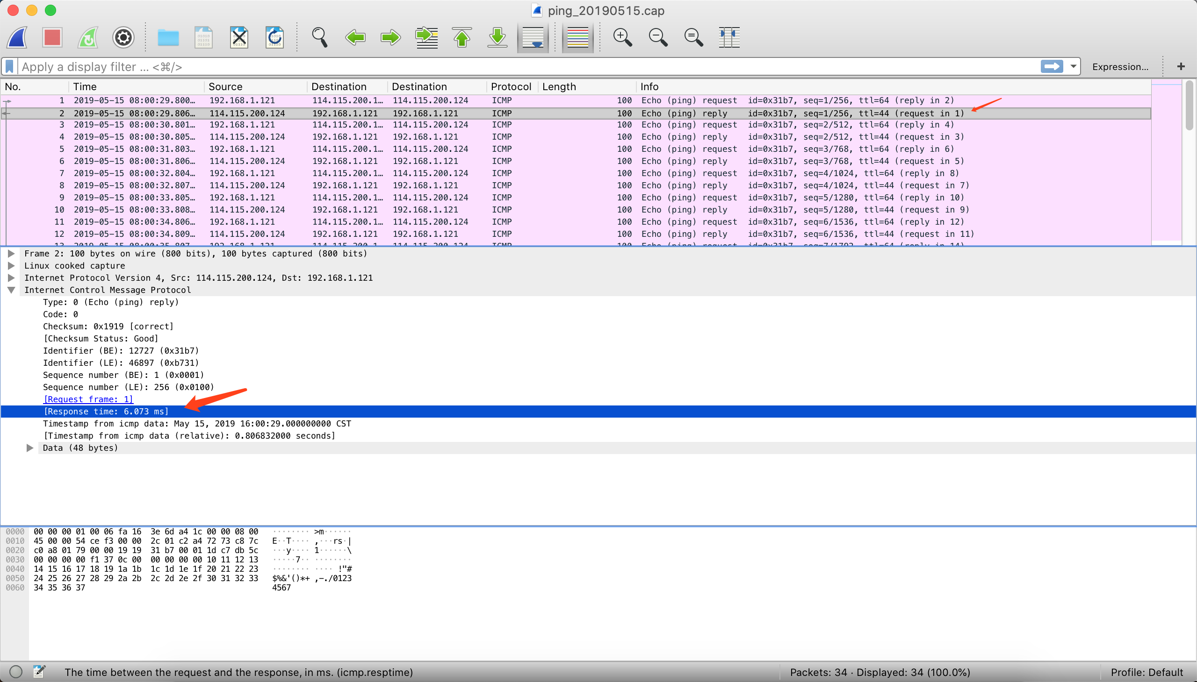Open capture options settings
Viewport: 1197px width, 682px height.
tap(123, 37)
